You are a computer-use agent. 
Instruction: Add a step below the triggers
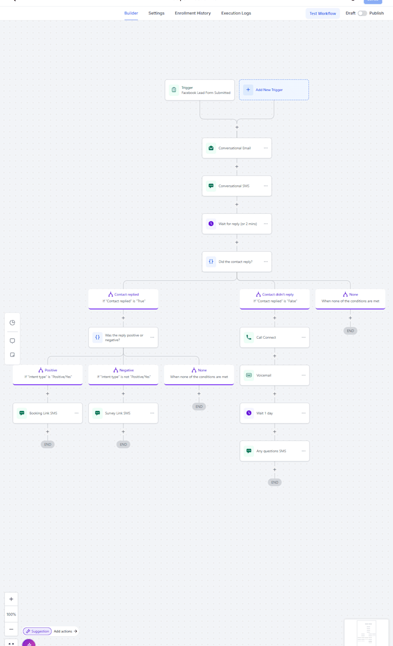coord(237,127)
